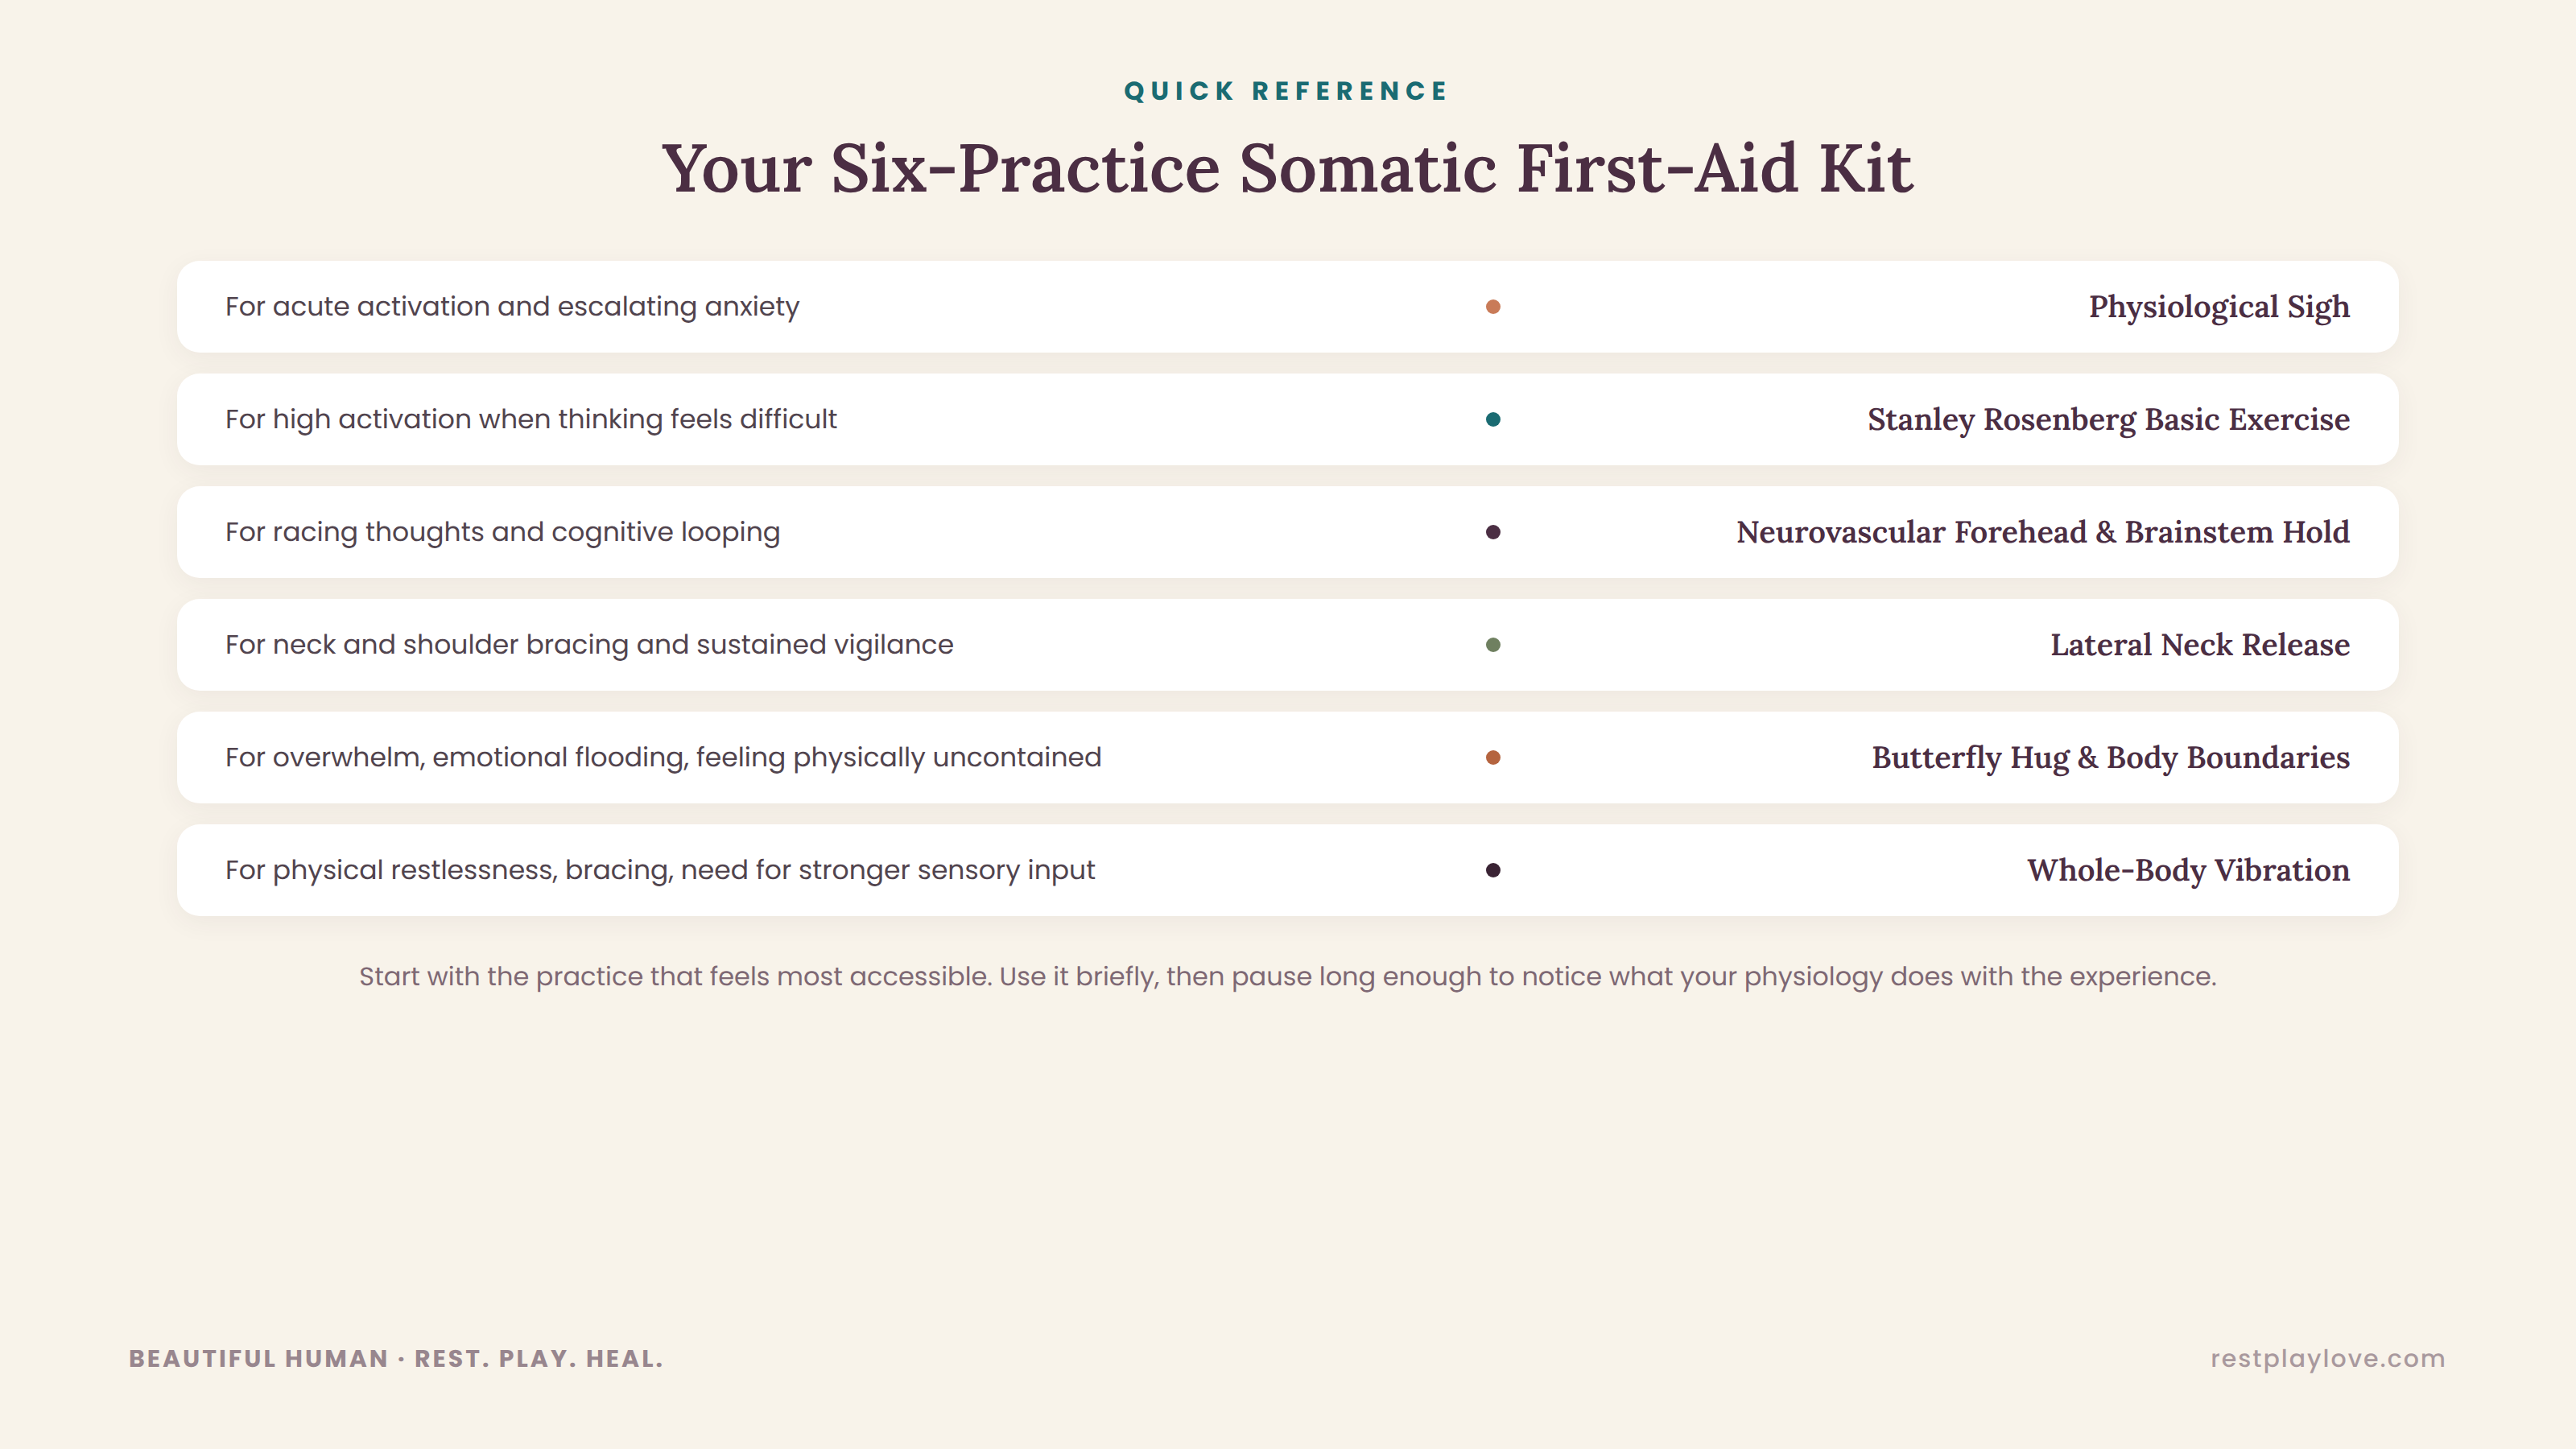Click the physical restlessness description text

point(660,870)
